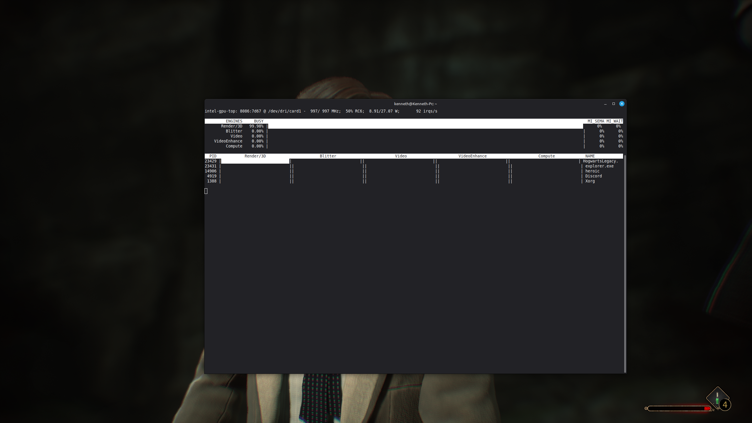Select the explorer.exe process name
Screen dimensions: 752x423
tap(599, 166)
